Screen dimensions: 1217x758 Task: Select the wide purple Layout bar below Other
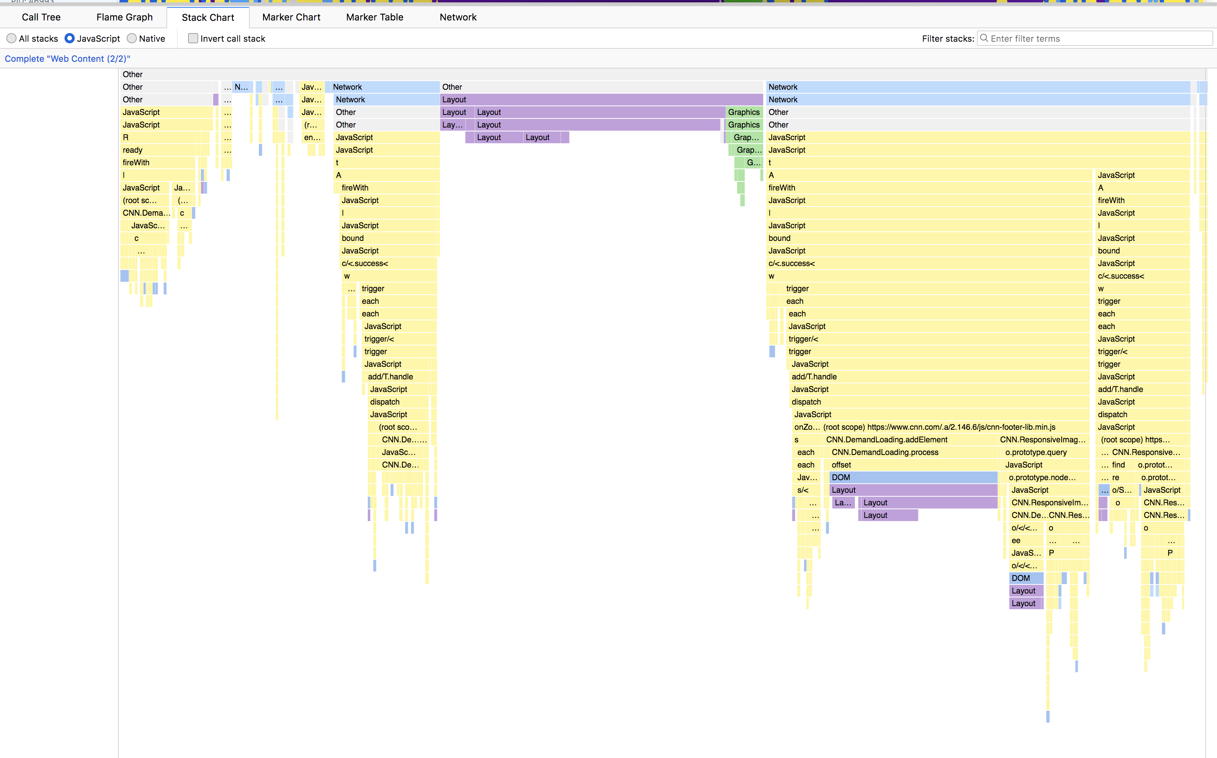pos(601,99)
